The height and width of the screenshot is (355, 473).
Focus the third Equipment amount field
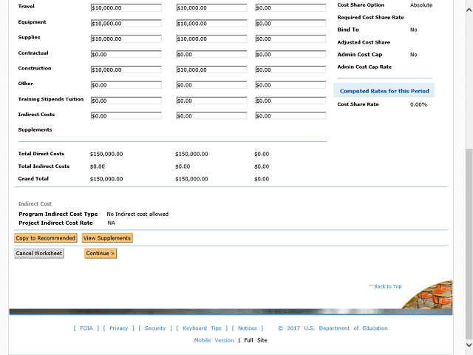click(290, 24)
